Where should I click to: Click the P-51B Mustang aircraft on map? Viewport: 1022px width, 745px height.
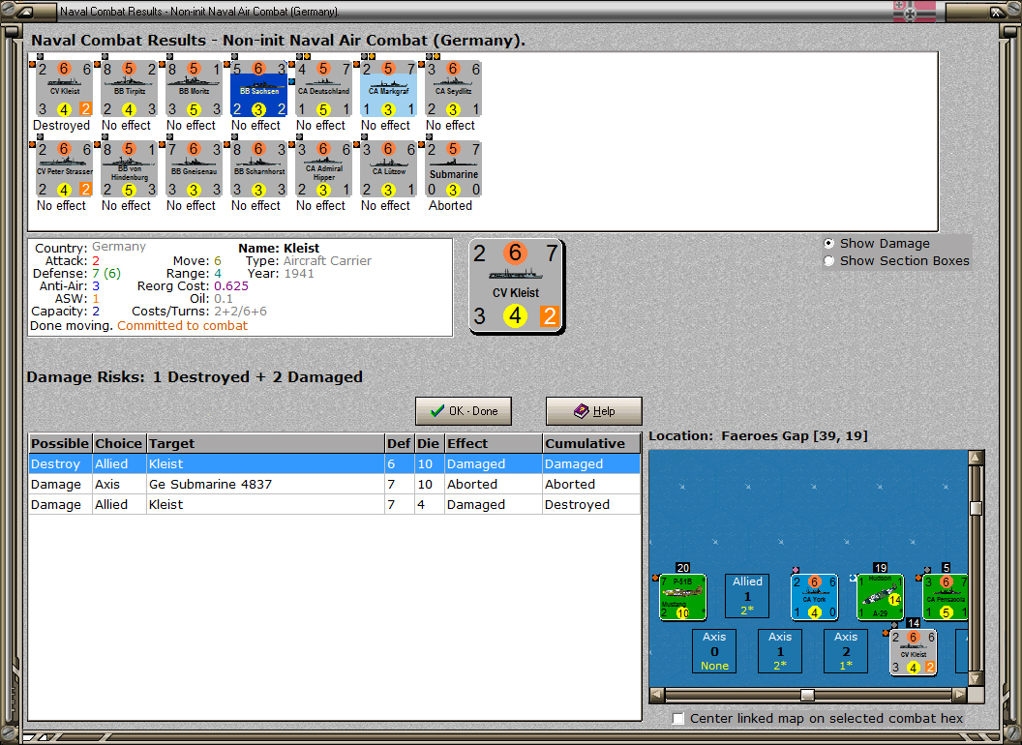click(x=682, y=596)
